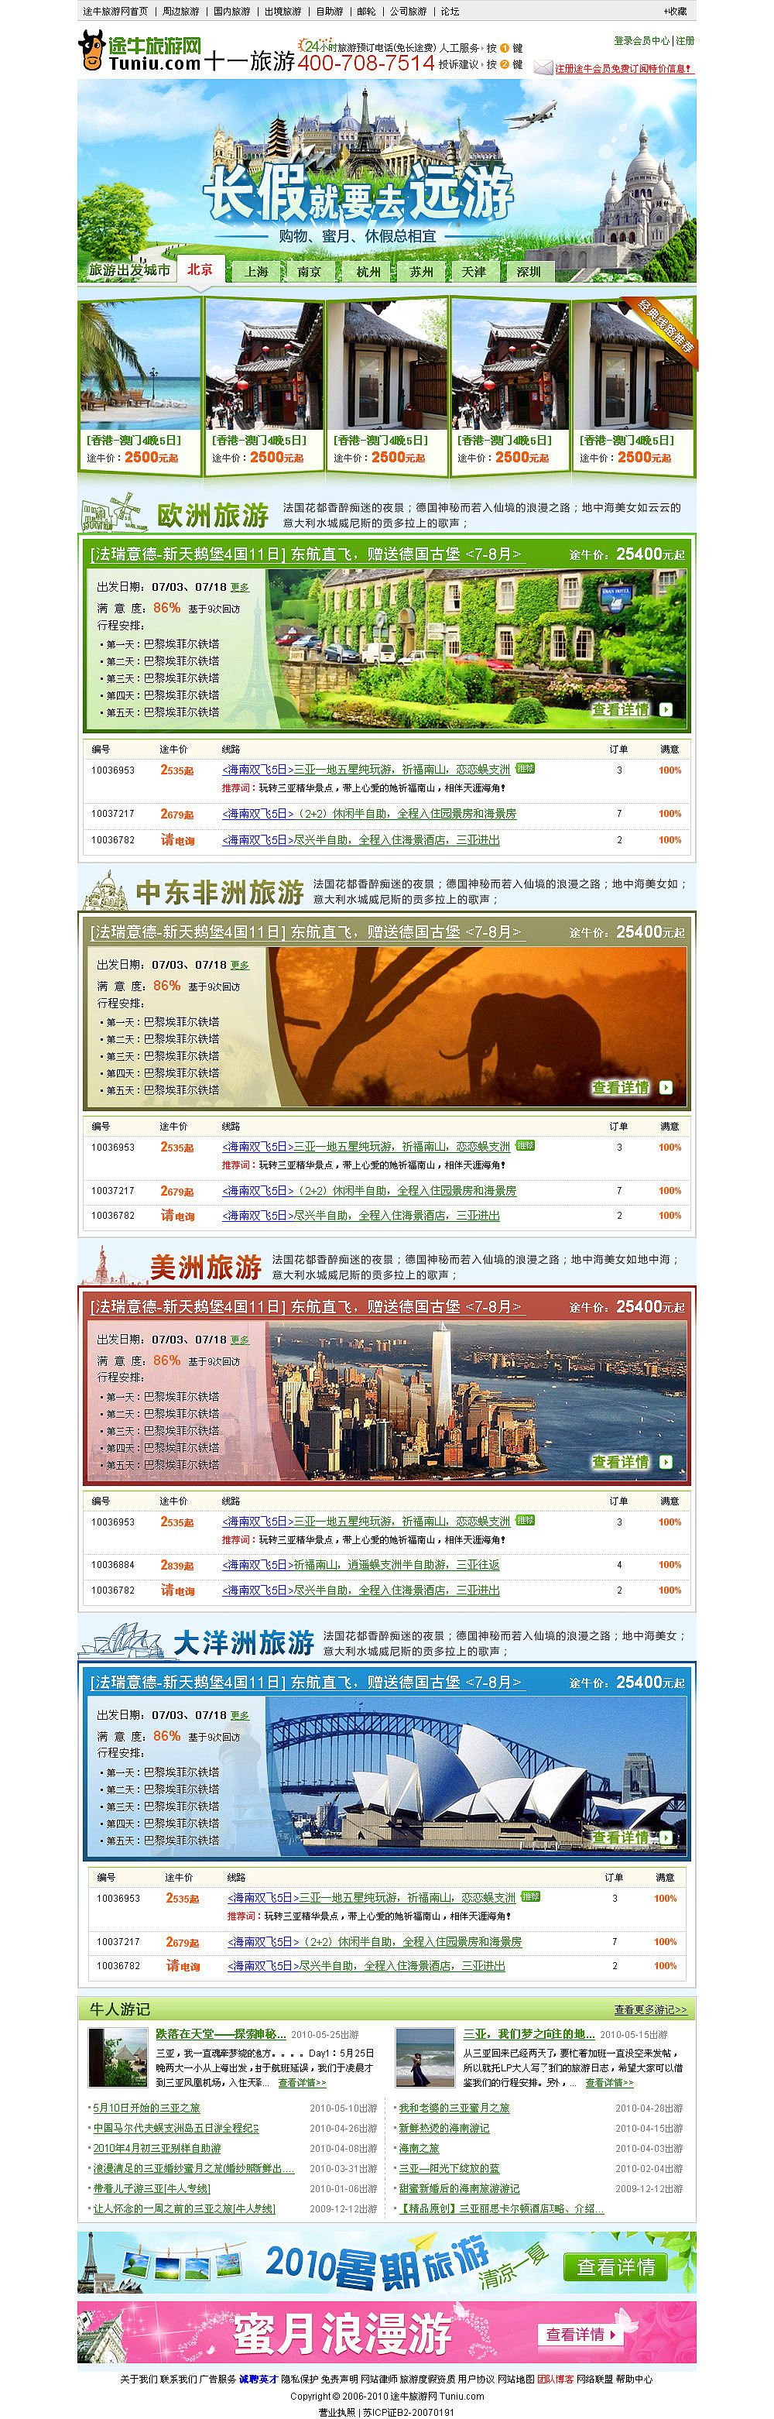This screenshot has height=2419, width=774.
Task: Select the 苏州 departure city tab
Action: 421,271
